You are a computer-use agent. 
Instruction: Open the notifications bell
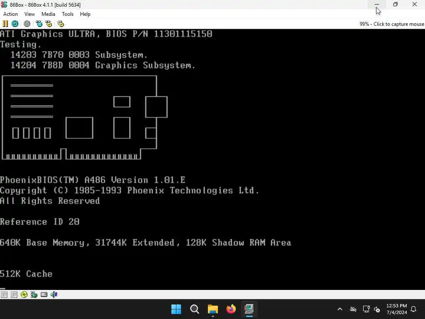pos(414,309)
